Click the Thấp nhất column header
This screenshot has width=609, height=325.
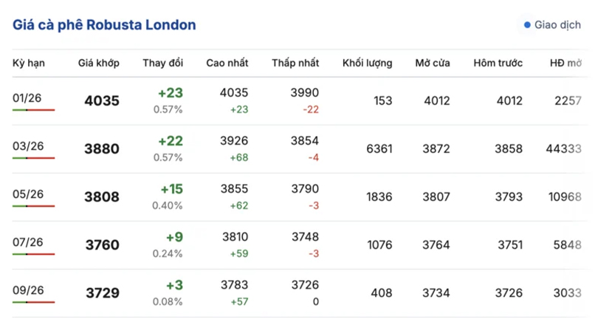point(295,63)
